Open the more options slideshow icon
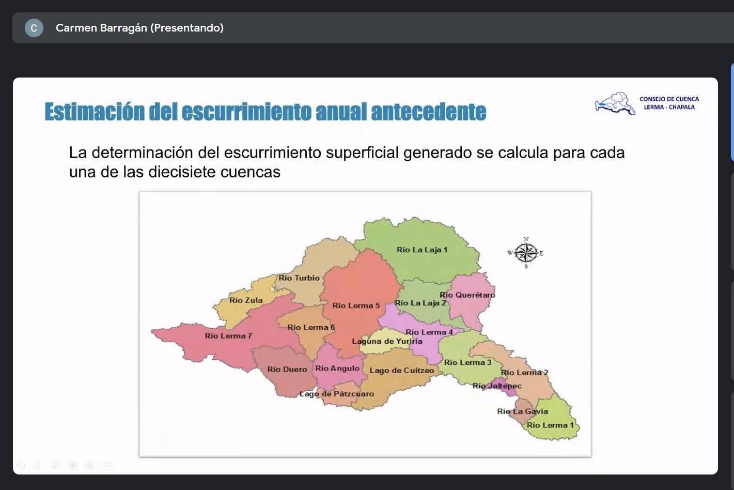 (x=108, y=466)
